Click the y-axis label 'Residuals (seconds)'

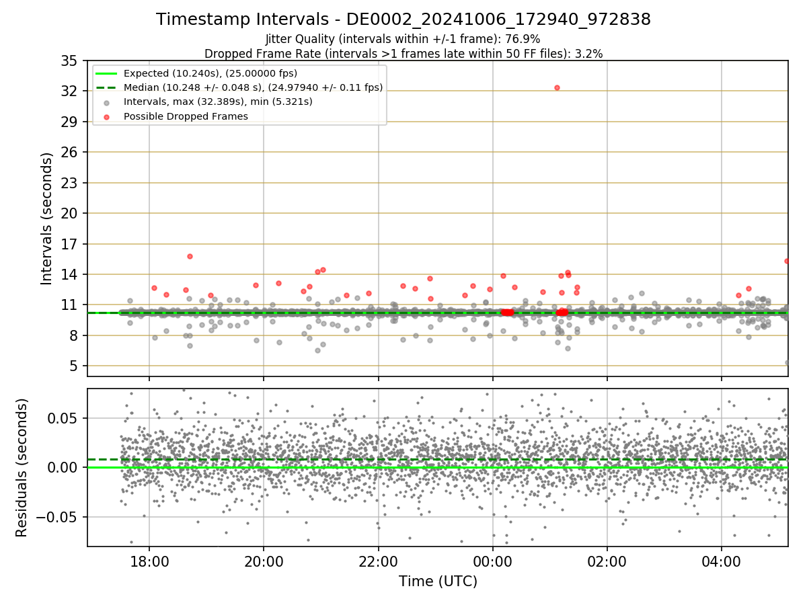point(22,468)
